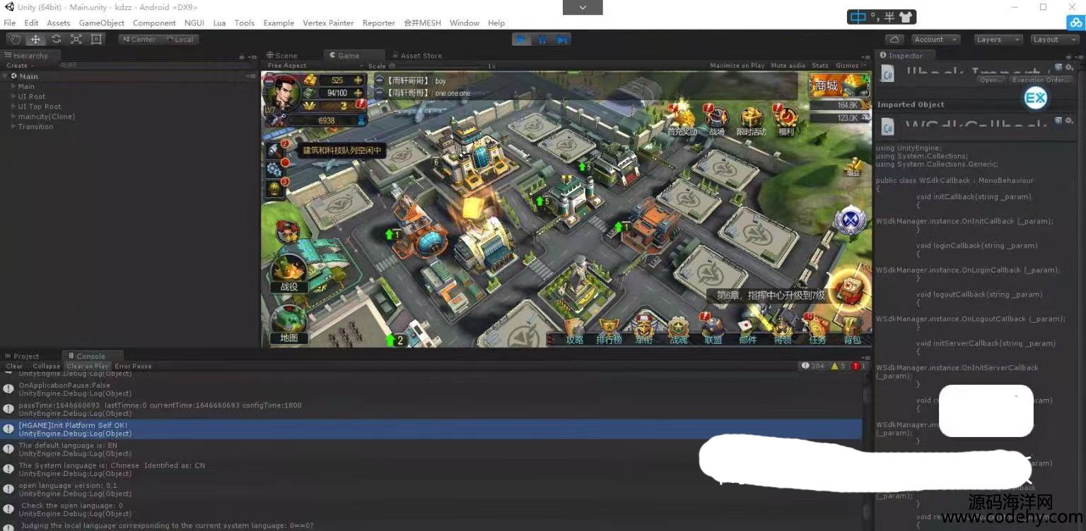Click the Open... button in Inspector
The height and width of the screenshot is (531, 1086).
pyautogui.click(x=991, y=80)
